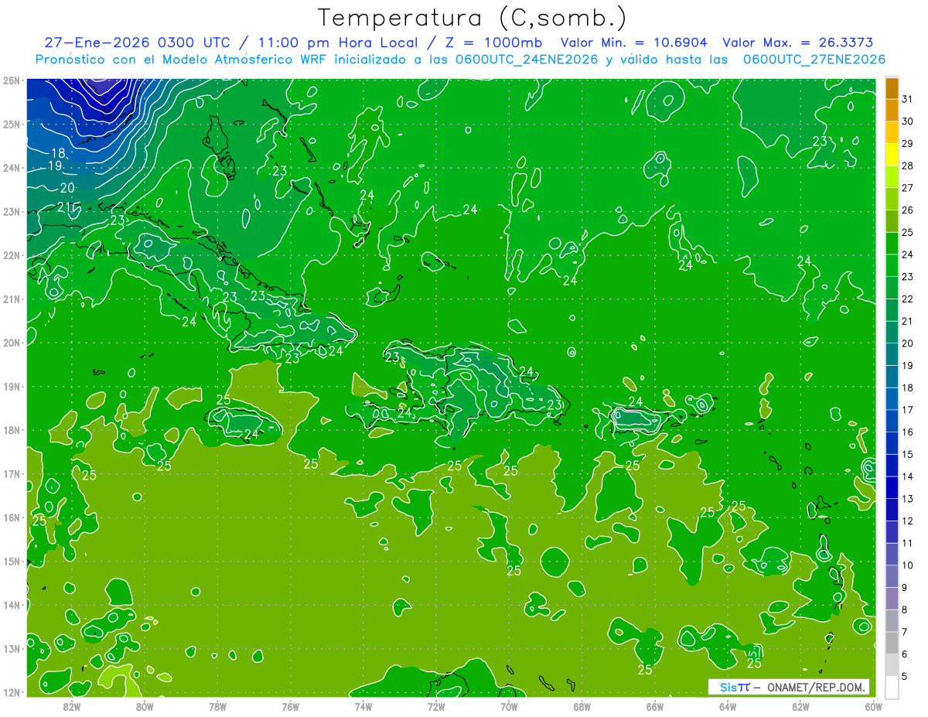Image resolution: width=928 pixels, height=717 pixels.
Task: Click the "23N" latitude axis label
Action: pos(12,211)
